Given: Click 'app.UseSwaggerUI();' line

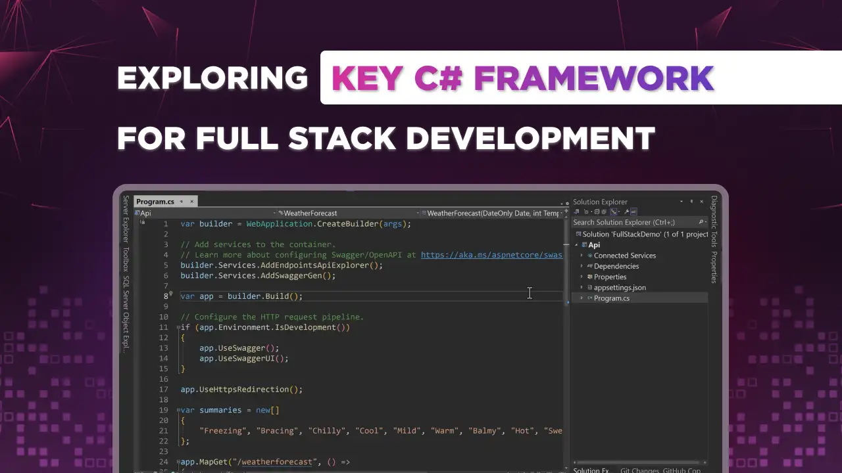Looking at the screenshot, I should [x=244, y=359].
